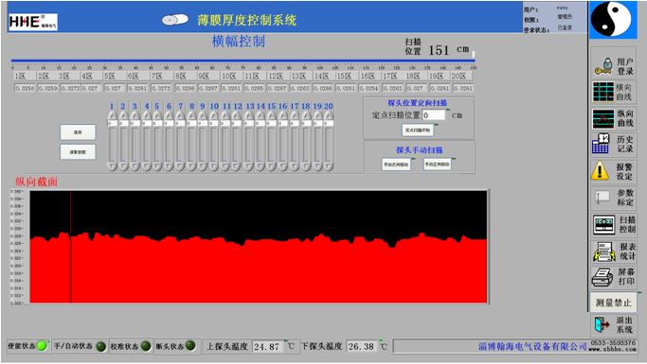Click the 1区 thickness value 0.0258
The image size is (647, 364).
25,88
